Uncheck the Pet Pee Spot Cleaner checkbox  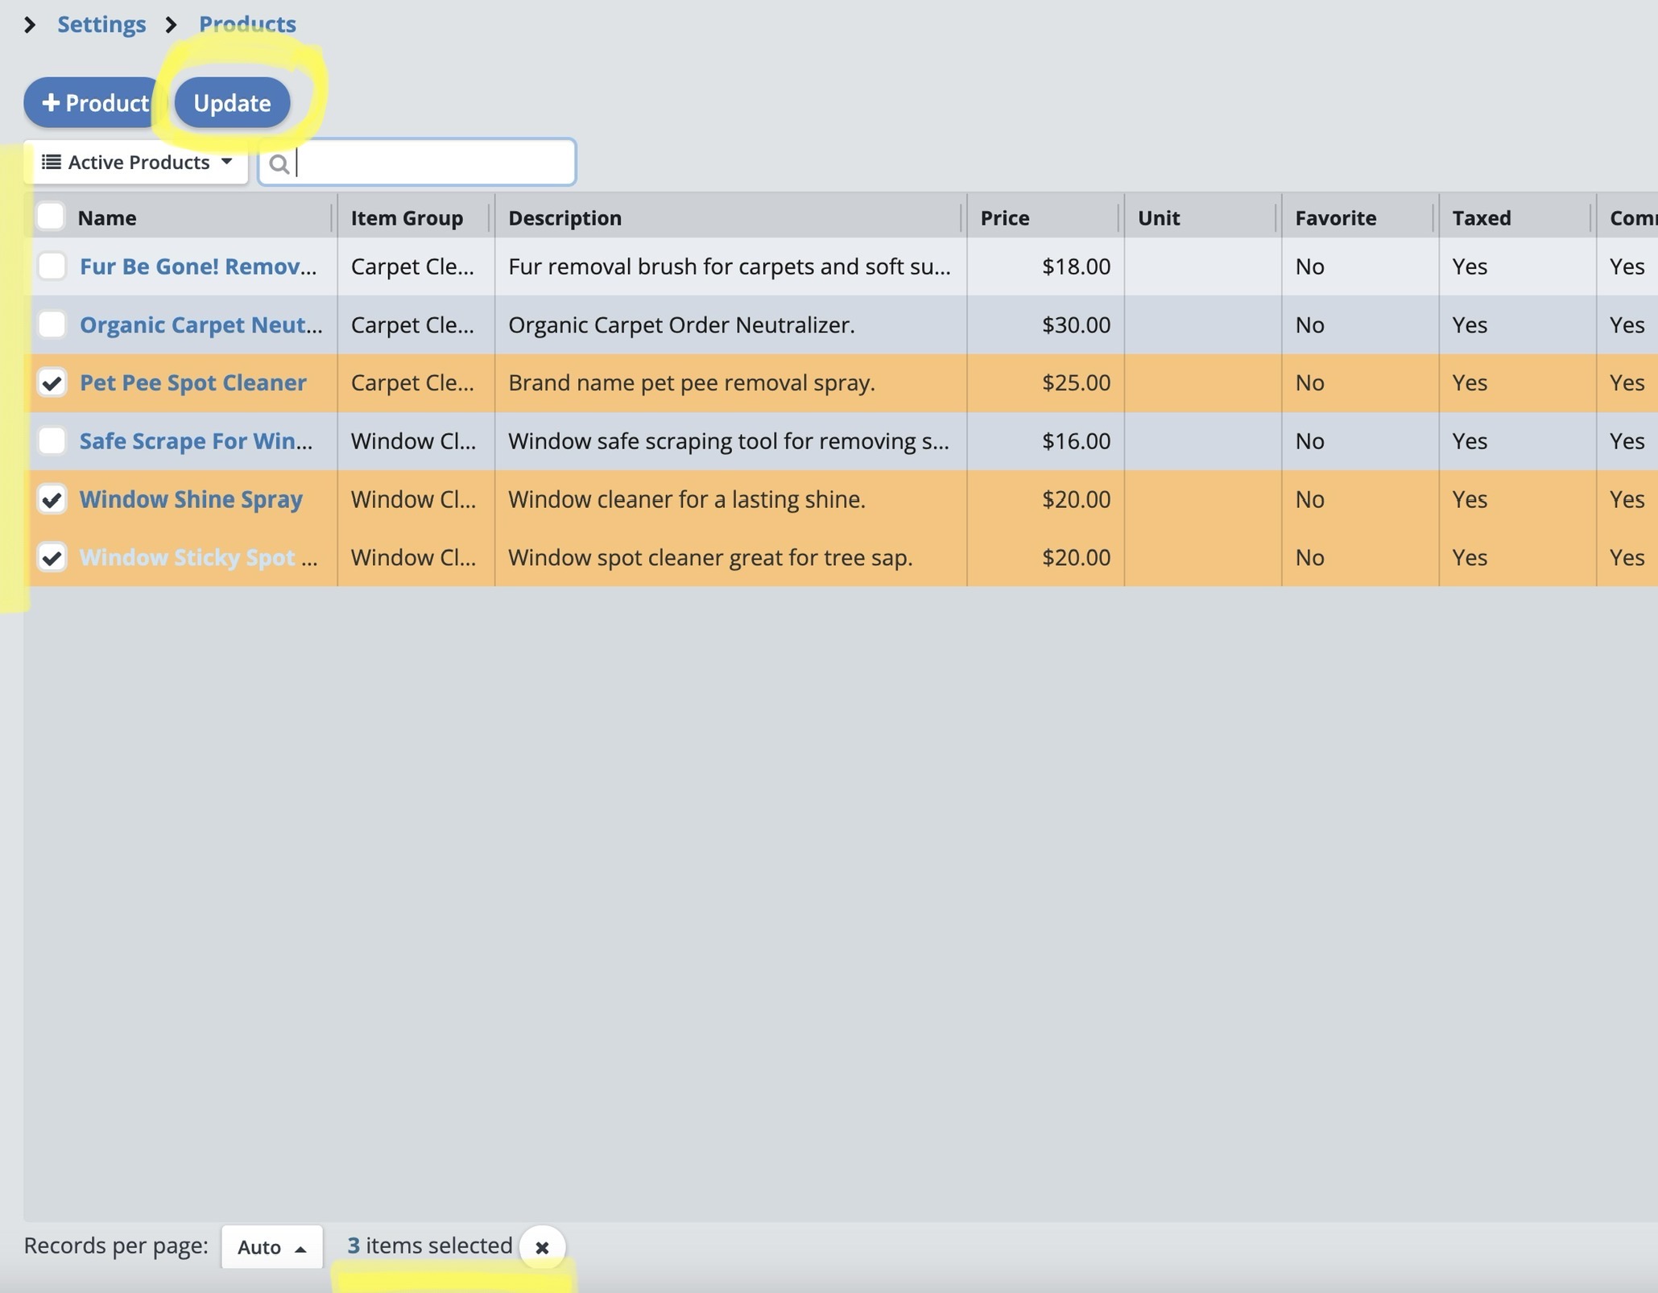coord(52,382)
